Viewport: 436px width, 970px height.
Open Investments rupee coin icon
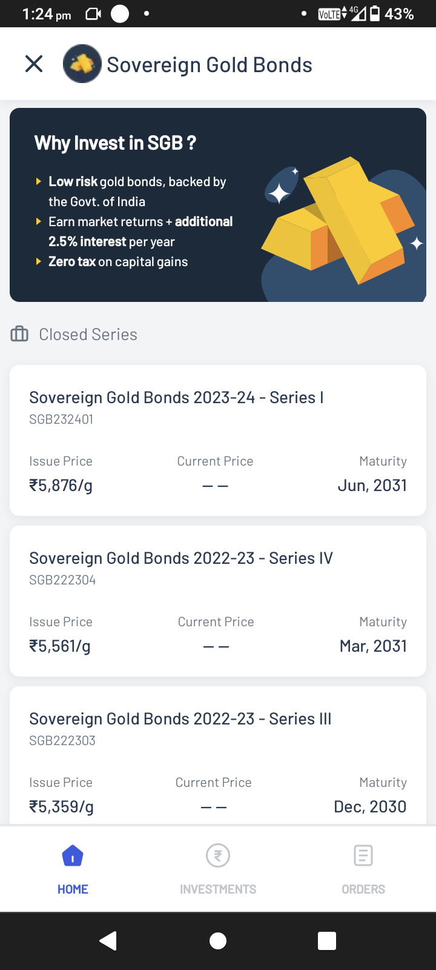(x=218, y=856)
